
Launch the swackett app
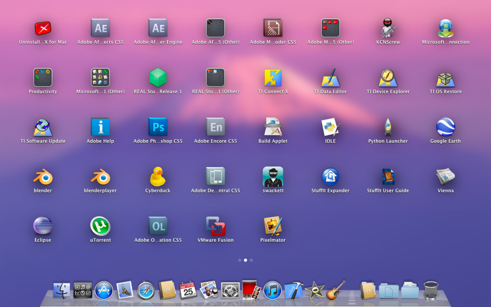273,177
